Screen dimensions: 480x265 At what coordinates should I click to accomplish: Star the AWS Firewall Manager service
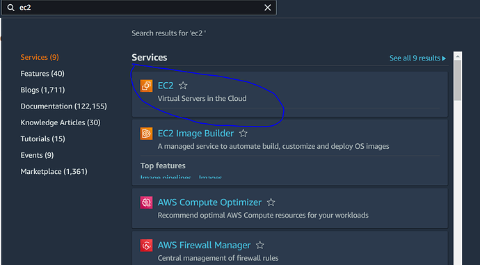tap(260, 245)
